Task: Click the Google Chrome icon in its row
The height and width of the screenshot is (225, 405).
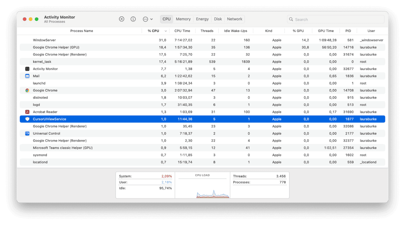Action: [x=27, y=90]
